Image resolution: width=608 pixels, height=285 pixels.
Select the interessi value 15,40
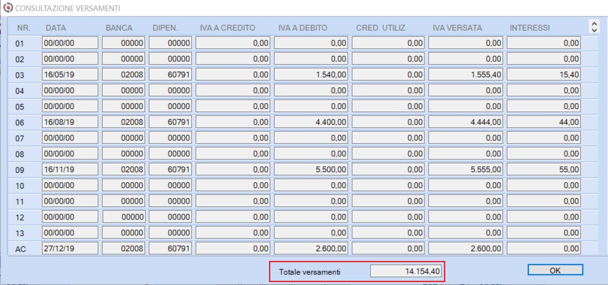click(x=544, y=75)
